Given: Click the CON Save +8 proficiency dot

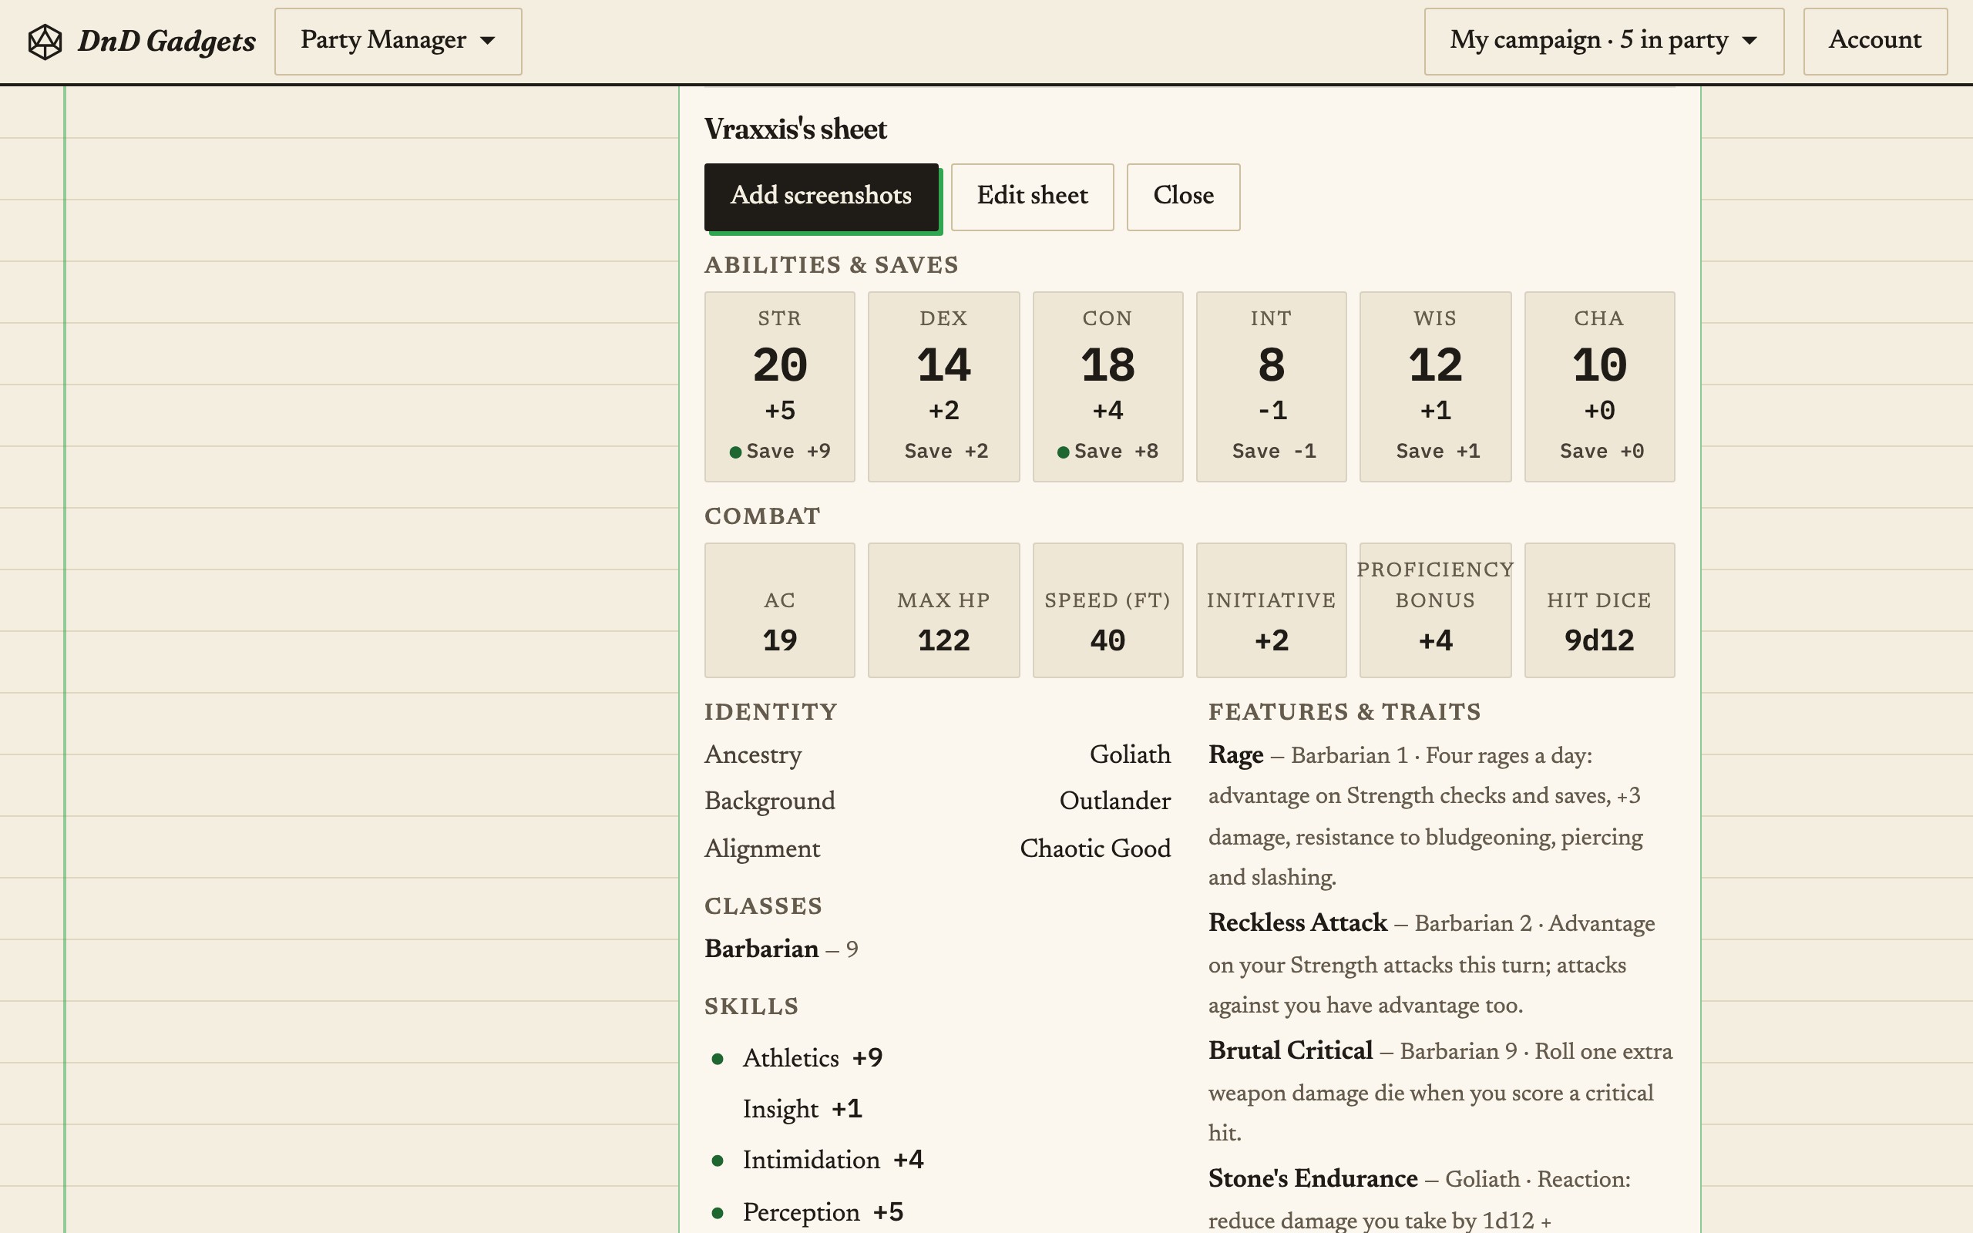Looking at the screenshot, I should 1063,452.
